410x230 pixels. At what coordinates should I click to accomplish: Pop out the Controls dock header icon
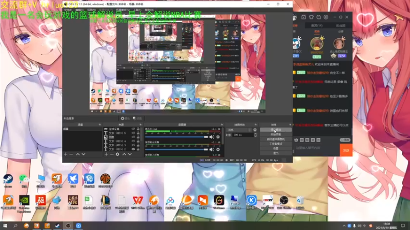(x=290, y=125)
